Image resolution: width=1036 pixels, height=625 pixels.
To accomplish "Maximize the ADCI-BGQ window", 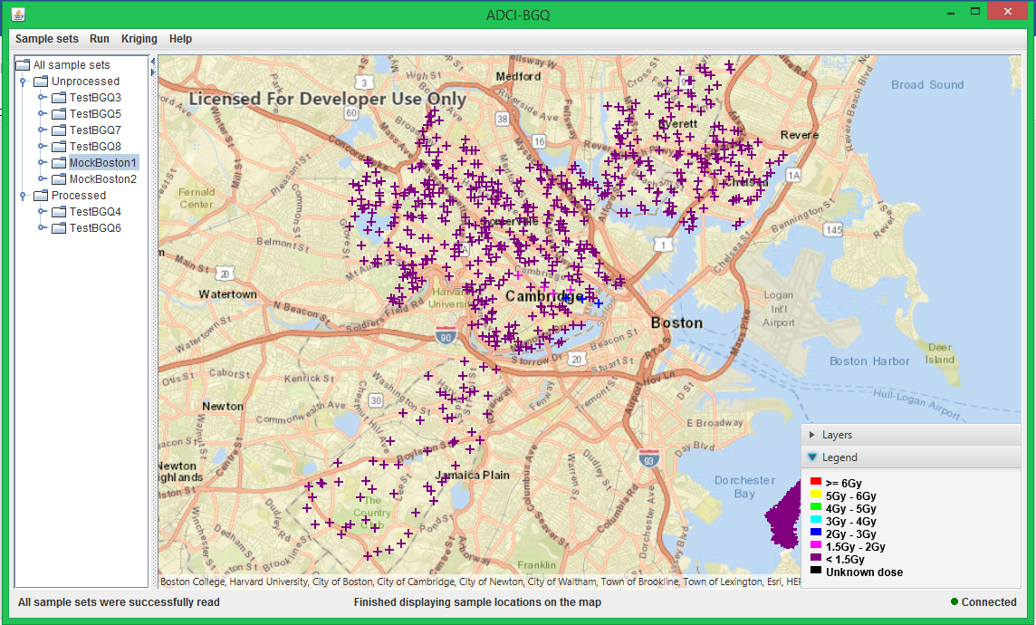I will [975, 11].
